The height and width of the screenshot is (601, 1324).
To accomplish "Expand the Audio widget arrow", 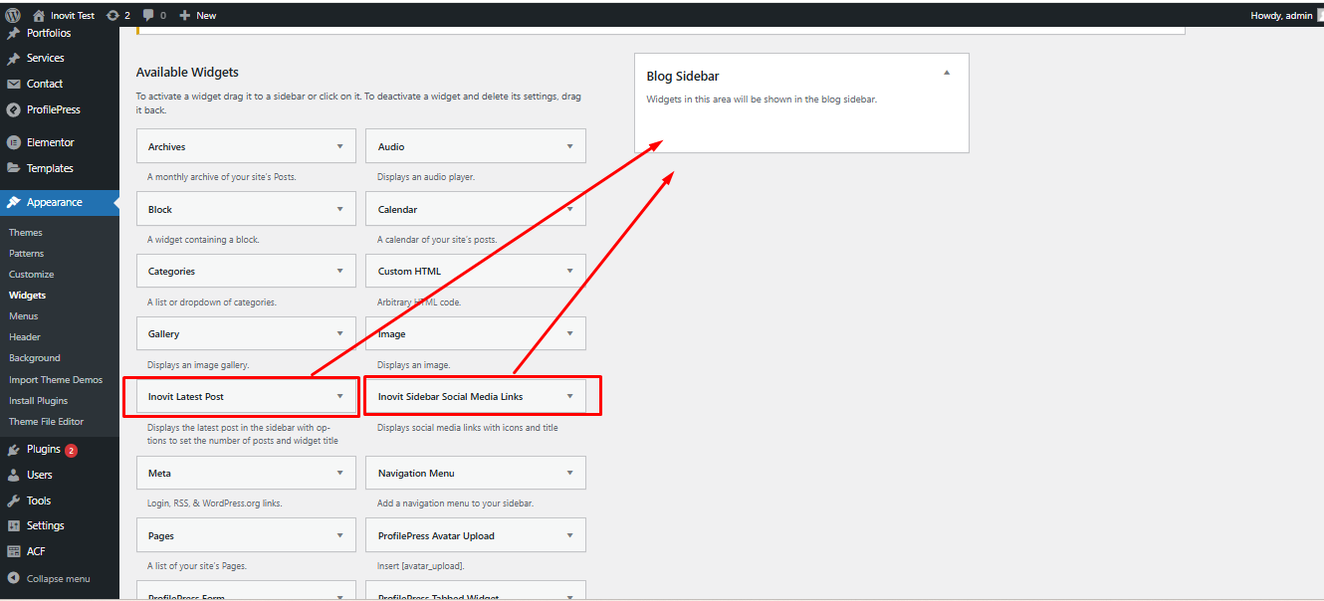I will pyautogui.click(x=570, y=146).
